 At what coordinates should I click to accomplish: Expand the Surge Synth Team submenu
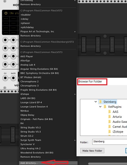pos(48,140)
